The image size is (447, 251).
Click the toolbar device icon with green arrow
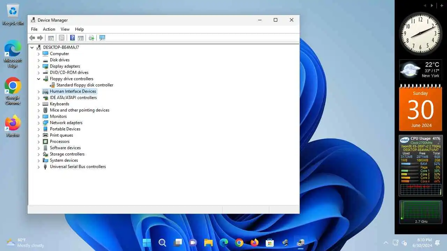click(x=91, y=38)
